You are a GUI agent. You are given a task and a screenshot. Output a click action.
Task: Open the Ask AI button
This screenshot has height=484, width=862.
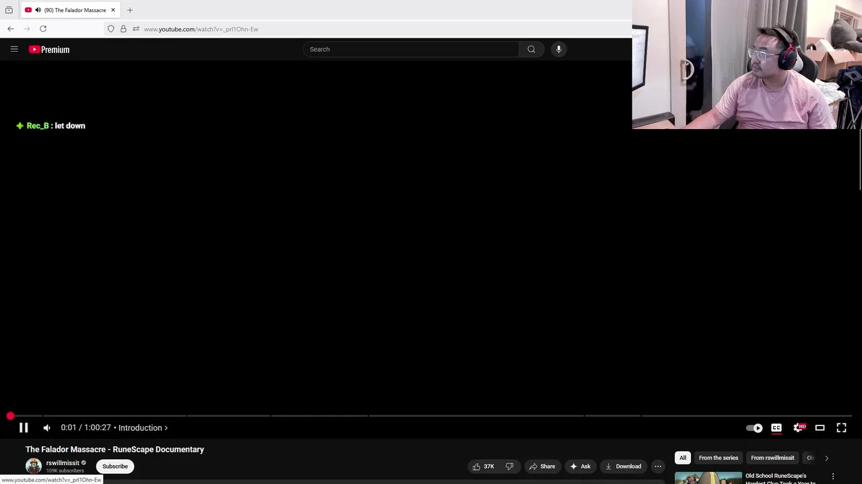click(x=581, y=466)
